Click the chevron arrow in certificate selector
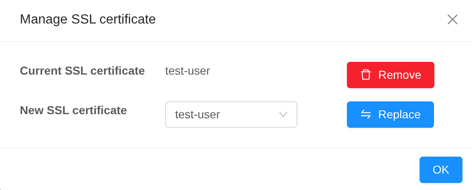 click(283, 115)
